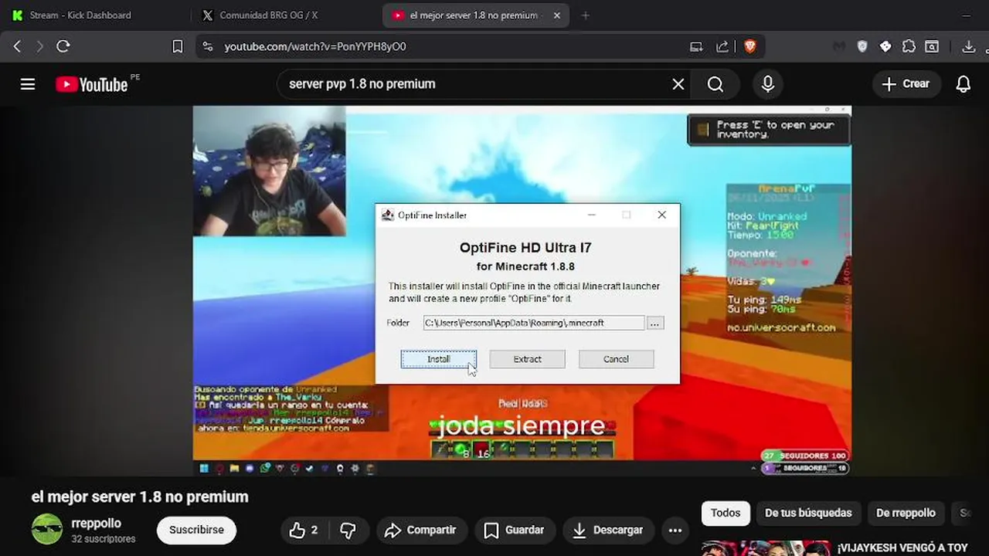The image size is (989, 556).
Task: Click the video player frame
Action: pos(522,290)
